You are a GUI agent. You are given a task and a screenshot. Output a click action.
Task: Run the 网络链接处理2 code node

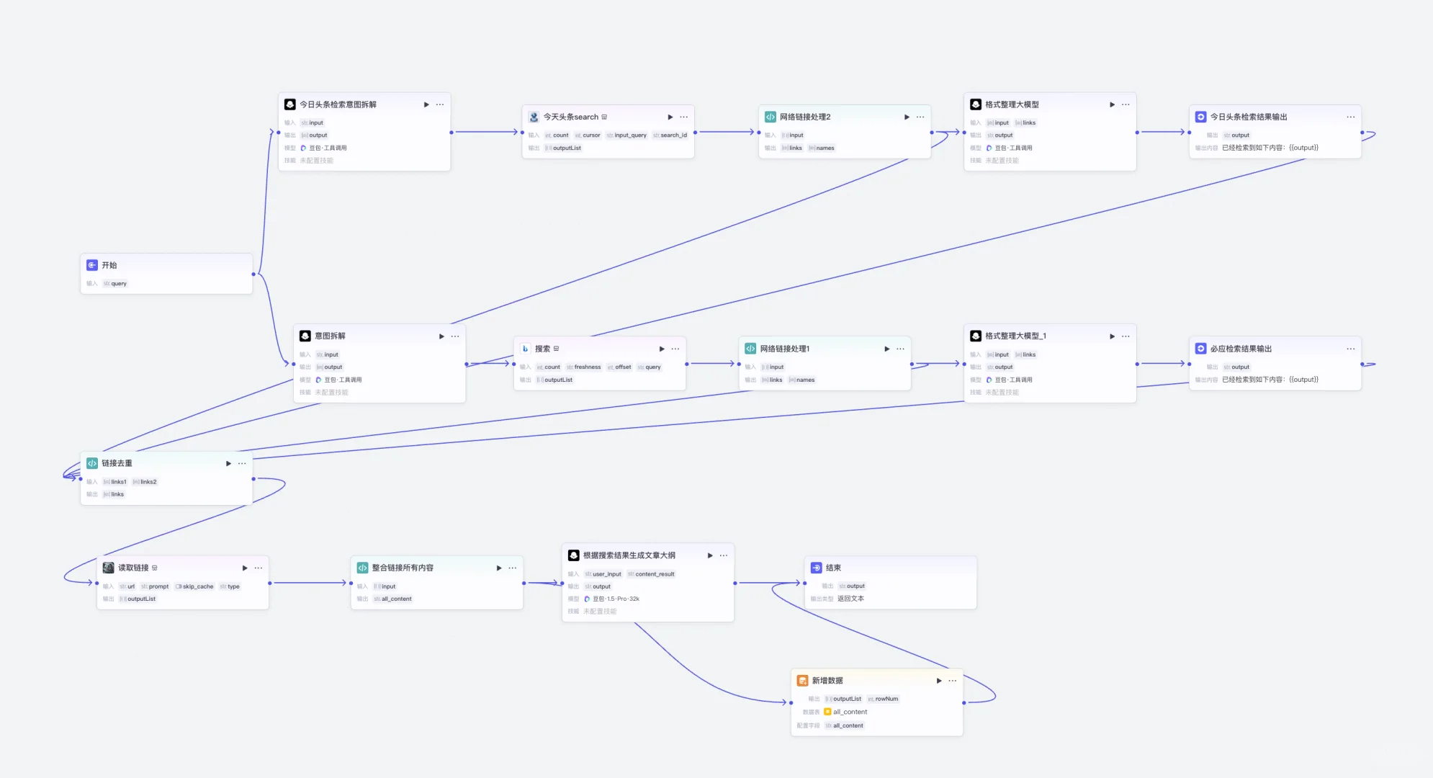coord(907,117)
